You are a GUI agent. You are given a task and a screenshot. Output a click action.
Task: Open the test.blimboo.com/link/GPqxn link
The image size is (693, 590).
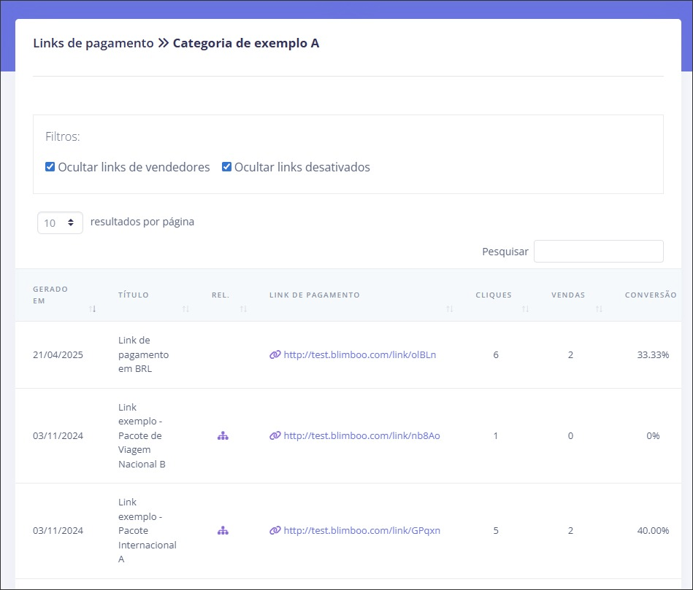361,530
